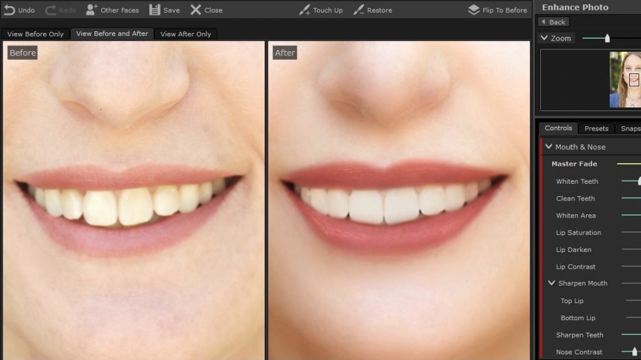Click the Whiten Teeth label
This screenshot has width=641, height=360.
pos(577,181)
